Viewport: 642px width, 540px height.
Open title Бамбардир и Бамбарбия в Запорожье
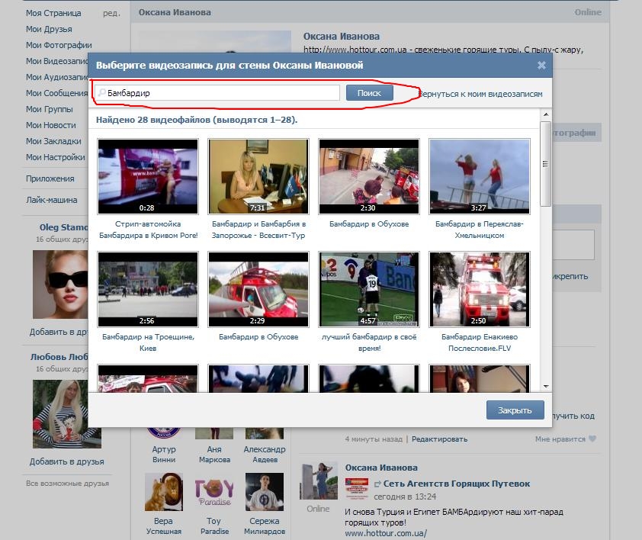click(258, 230)
